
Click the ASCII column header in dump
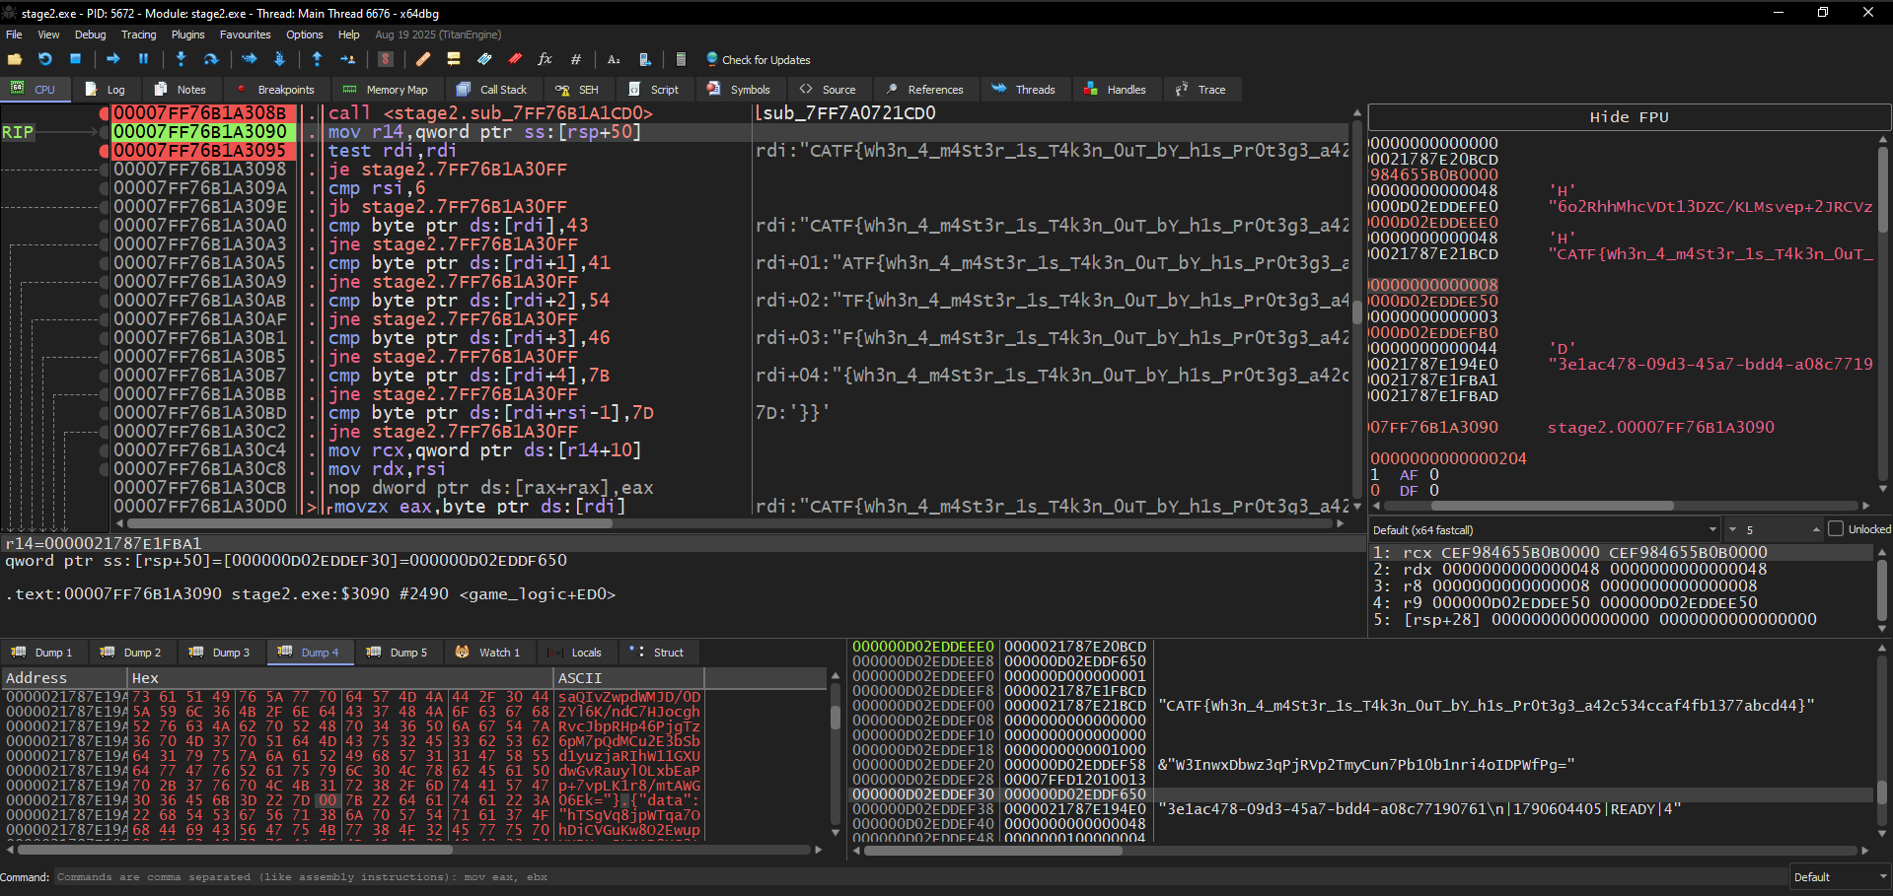click(x=627, y=678)
